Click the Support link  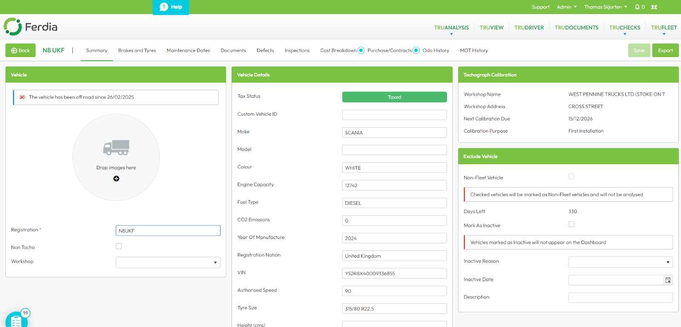541,7
